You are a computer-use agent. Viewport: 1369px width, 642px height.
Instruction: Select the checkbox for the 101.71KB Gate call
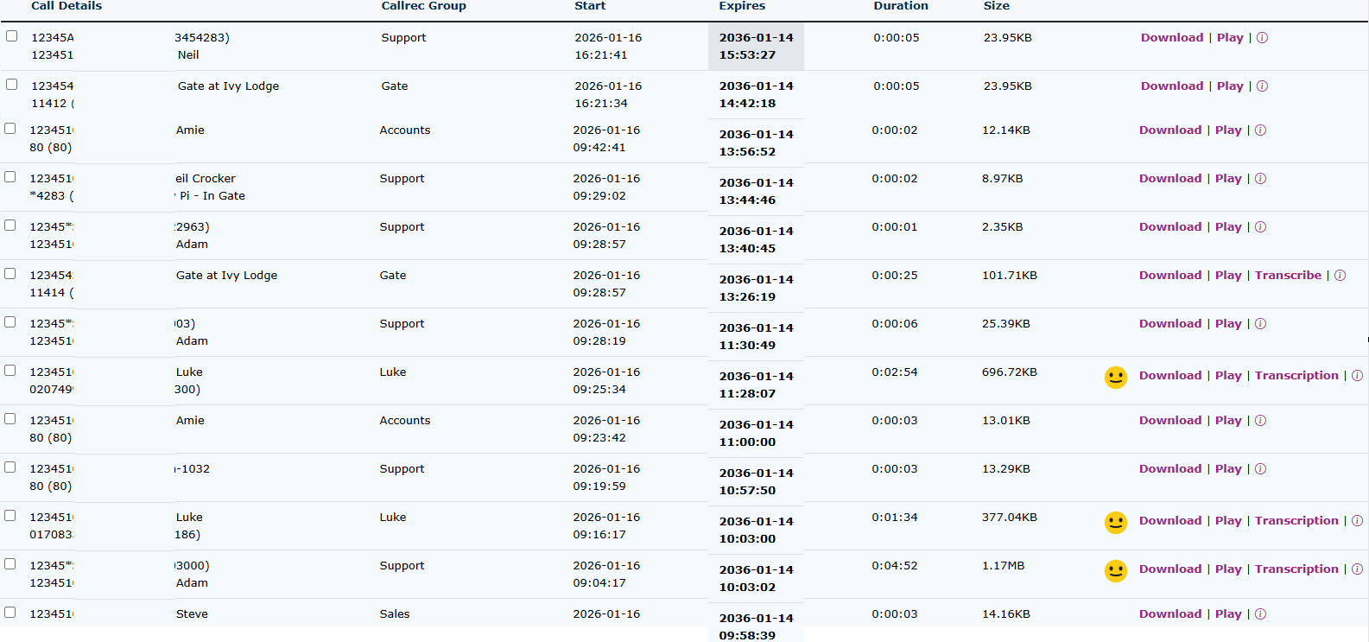click(10, 274)
